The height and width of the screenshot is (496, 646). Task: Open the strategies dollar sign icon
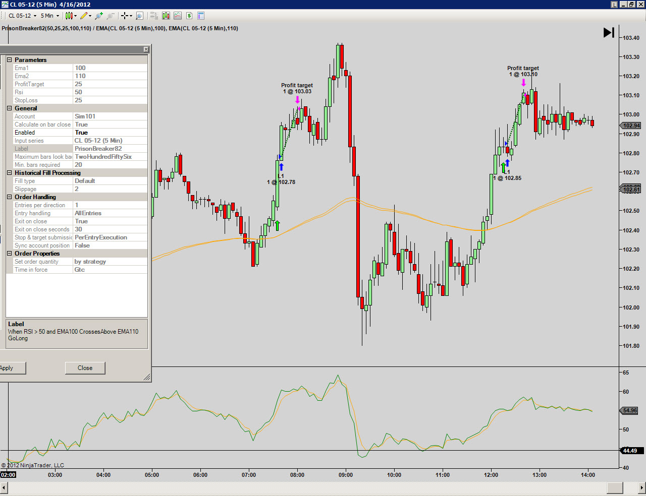tap(189, 16)
